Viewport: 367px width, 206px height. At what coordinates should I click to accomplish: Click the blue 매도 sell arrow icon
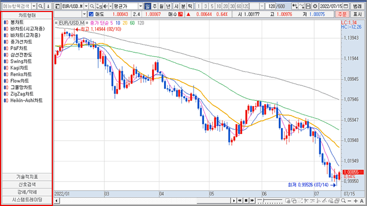click(x=91, y=14)
